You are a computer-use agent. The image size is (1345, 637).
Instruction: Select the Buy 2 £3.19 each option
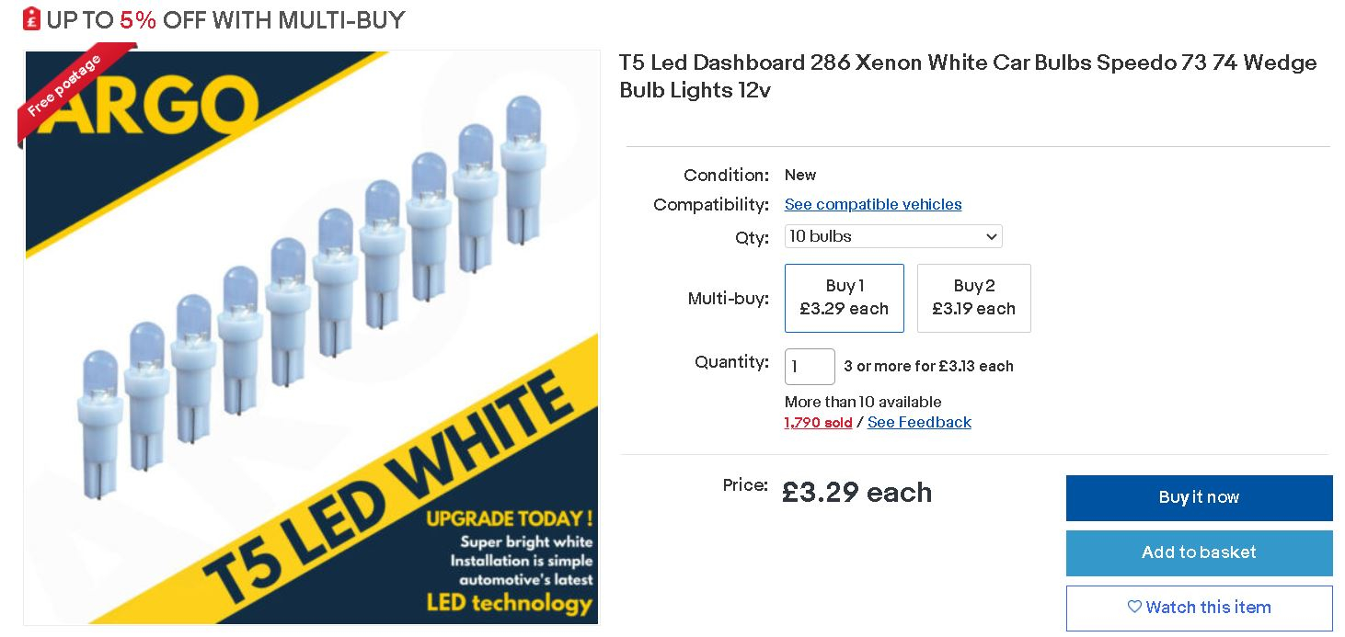[973, 298]
